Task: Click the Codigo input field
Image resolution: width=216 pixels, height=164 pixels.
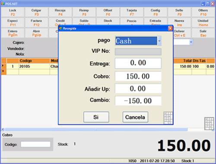Action: pos(35,144)
